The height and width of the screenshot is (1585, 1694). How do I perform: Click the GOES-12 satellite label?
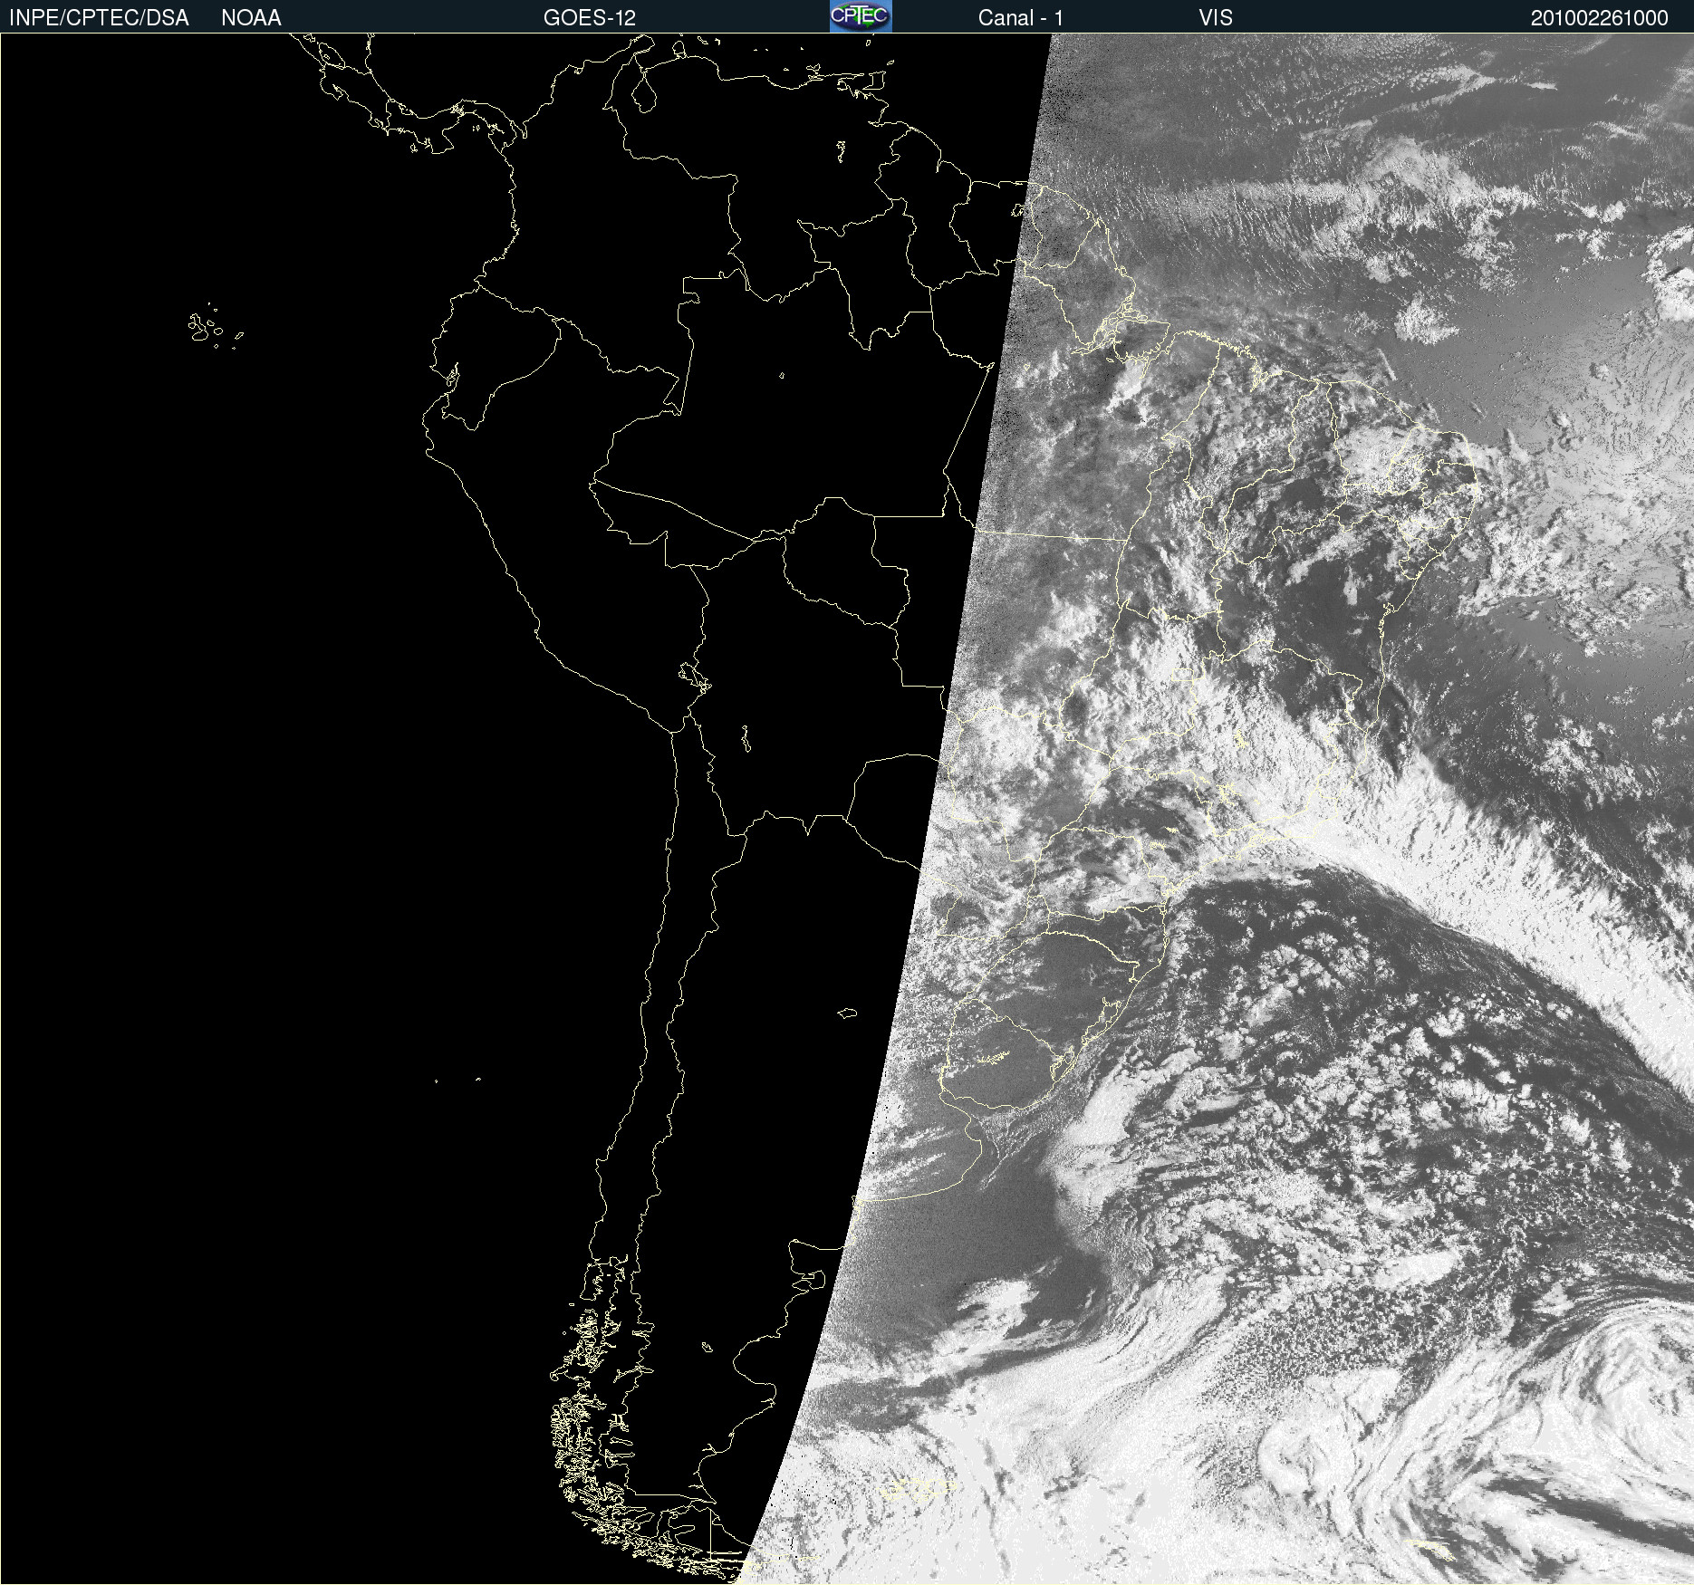[590, 18]
